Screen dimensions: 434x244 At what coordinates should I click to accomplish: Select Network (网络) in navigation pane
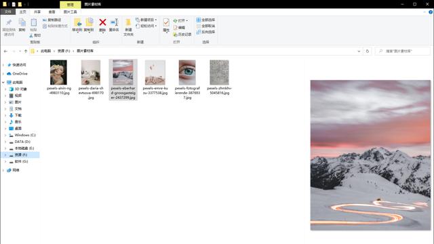[16, 170]
